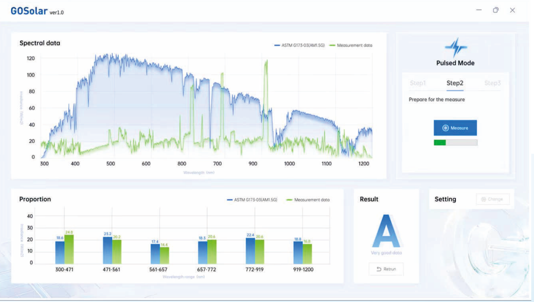Close the GOSolar application window
This screenshot has height=302, width=534.
(x=512, y=10)
